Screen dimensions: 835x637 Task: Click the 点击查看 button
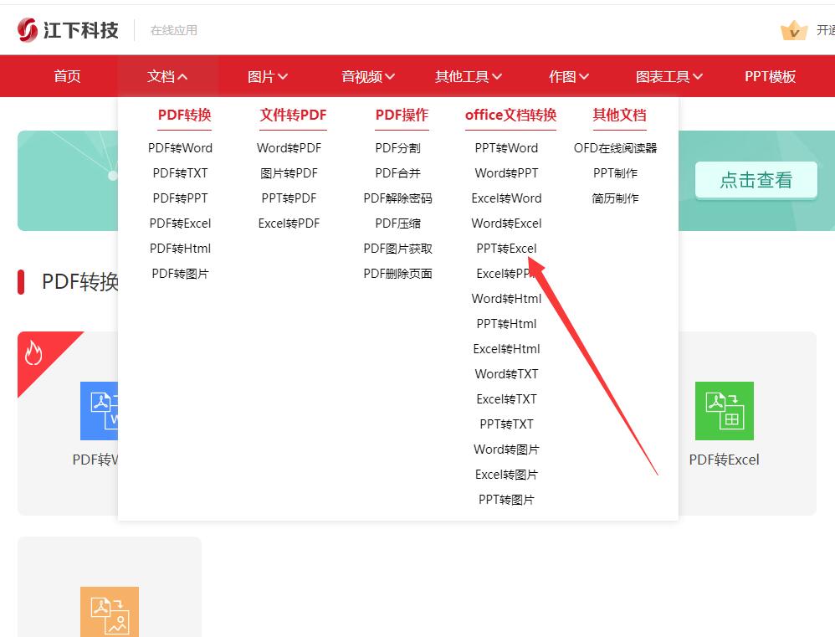pos(756,180)
